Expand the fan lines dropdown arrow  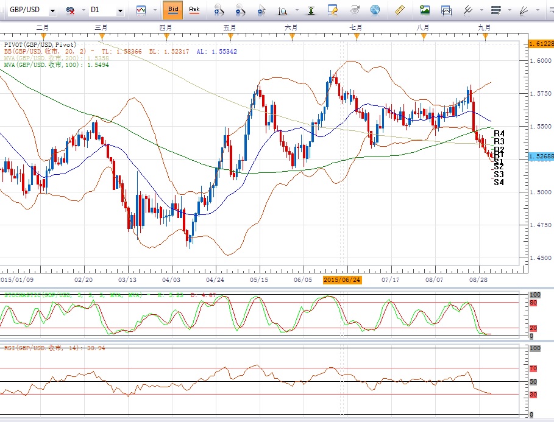538,10
